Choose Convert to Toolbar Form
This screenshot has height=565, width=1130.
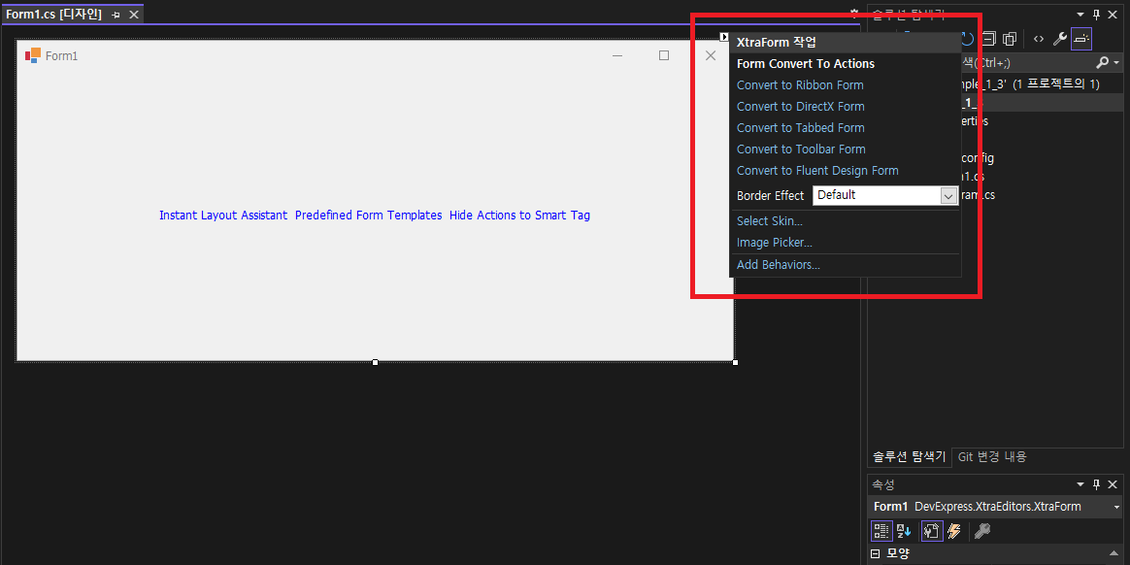click(x=801, y=150)
